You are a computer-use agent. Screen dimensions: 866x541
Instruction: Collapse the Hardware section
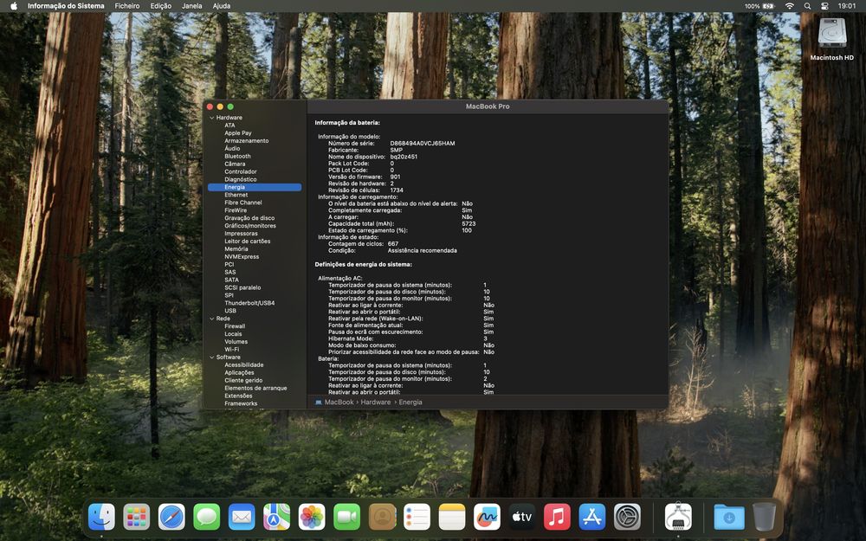(211, 118)
